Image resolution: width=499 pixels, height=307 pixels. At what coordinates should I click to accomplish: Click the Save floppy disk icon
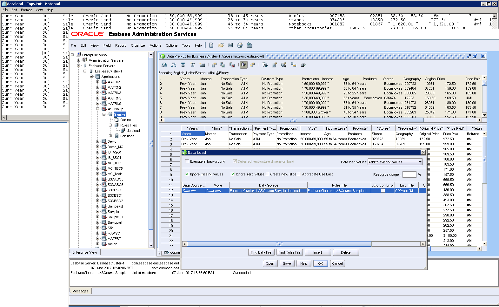click(x=230, y=45)
